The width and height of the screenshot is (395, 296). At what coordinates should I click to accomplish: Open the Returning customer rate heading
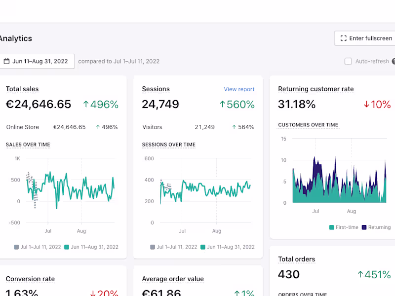click(x=316, y=89)
